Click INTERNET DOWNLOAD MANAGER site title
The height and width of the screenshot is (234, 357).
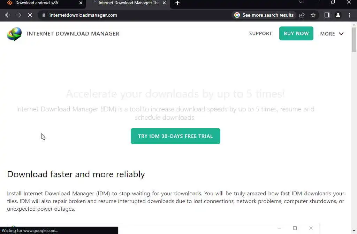click(x=73, y=34)
